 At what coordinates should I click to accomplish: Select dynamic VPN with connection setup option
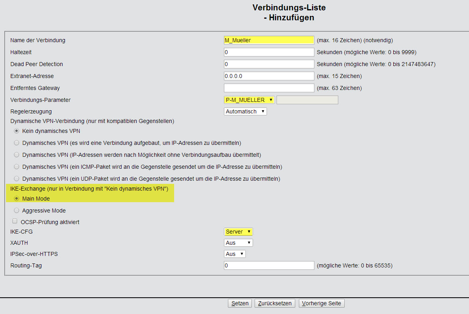pyautogui.click(x=17, y=143)
